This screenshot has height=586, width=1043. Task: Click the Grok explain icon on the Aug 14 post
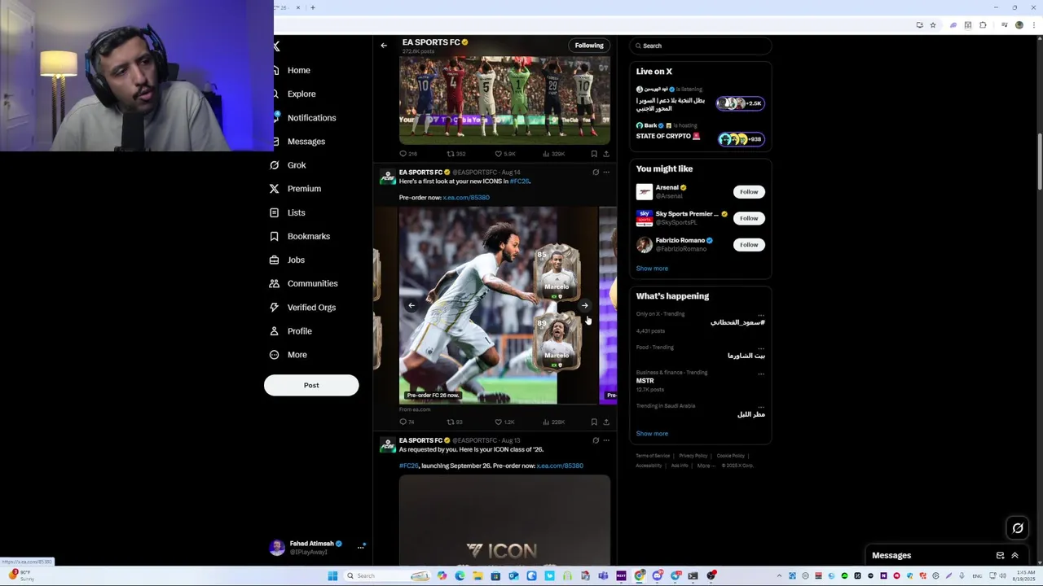(596, 173)
